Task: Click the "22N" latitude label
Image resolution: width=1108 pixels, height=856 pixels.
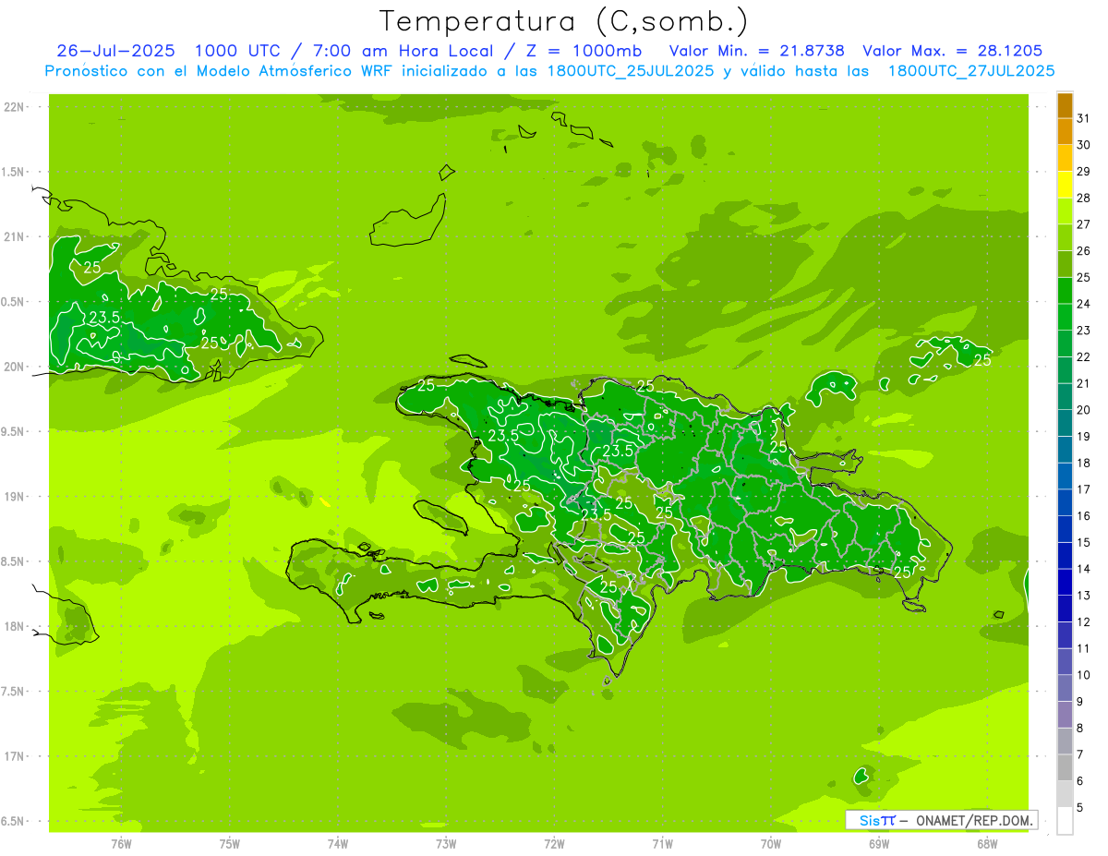Action: [x=13, y=107]
